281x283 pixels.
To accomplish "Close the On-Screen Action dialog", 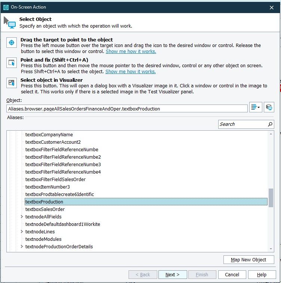I will [x=271, y=7].
